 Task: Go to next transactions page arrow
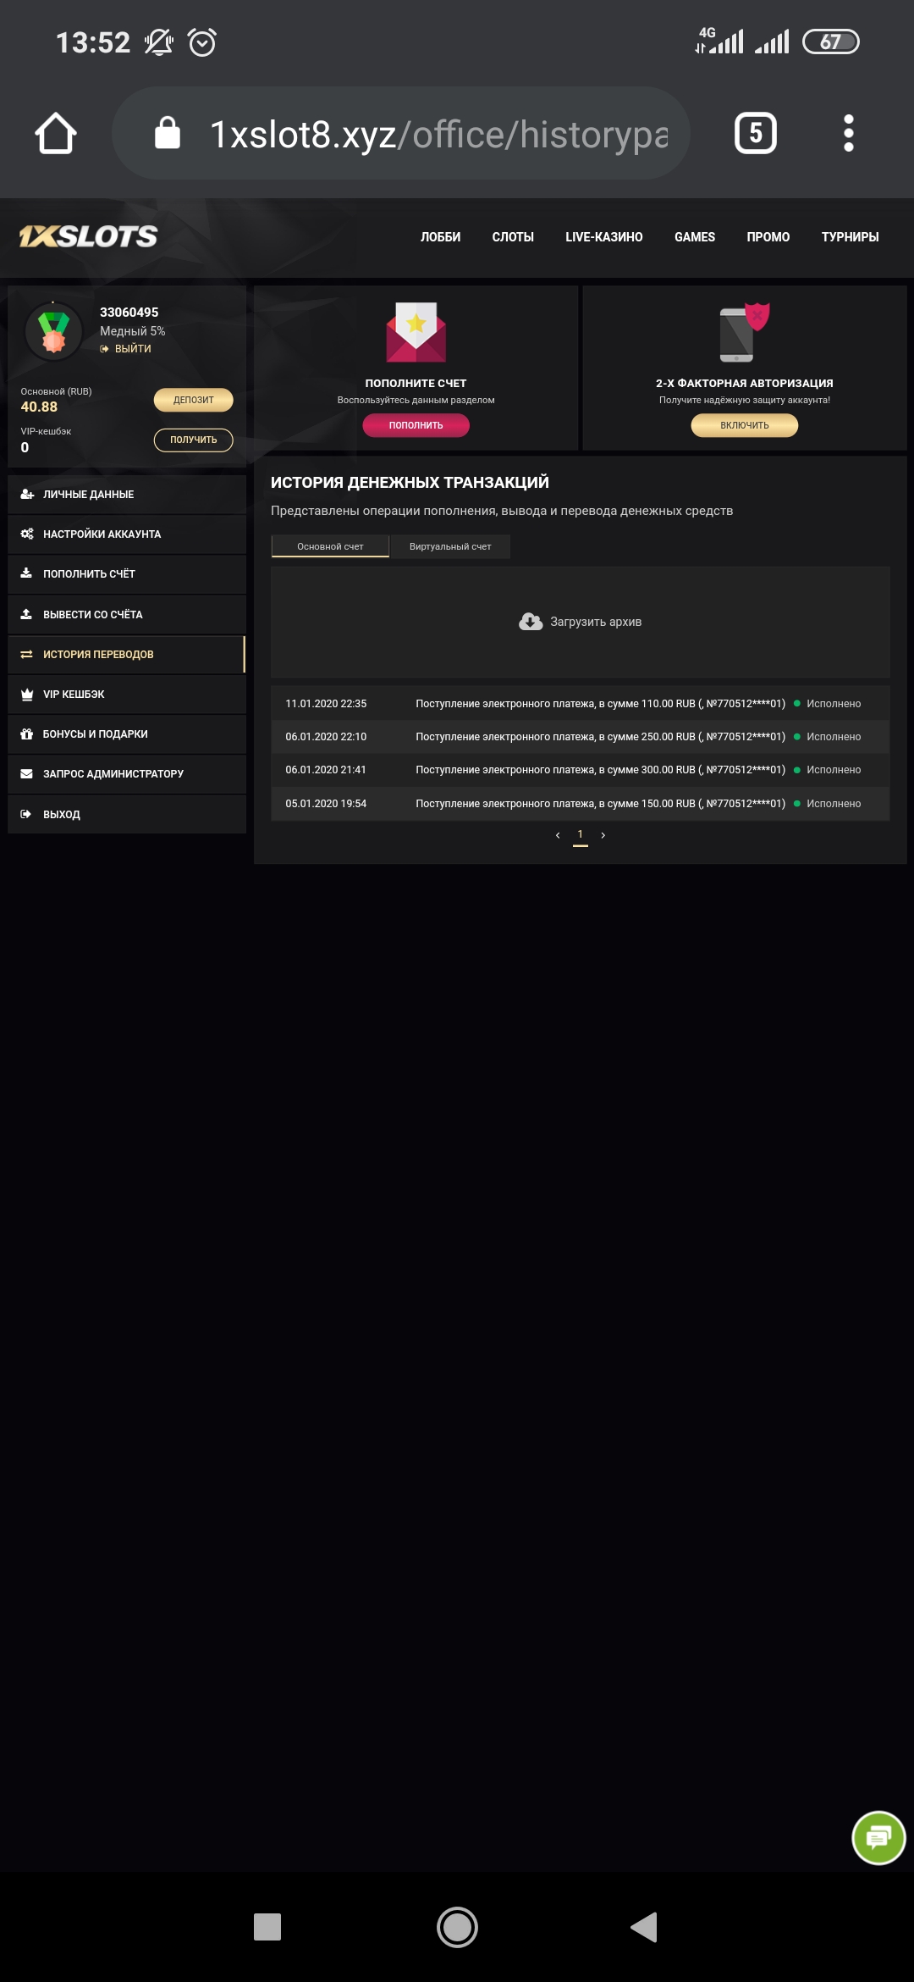click(603, 835)
